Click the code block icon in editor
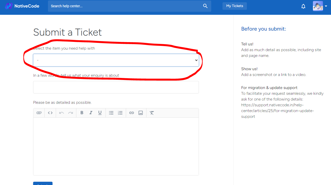The image size is (331, 185). coord(50,113)
